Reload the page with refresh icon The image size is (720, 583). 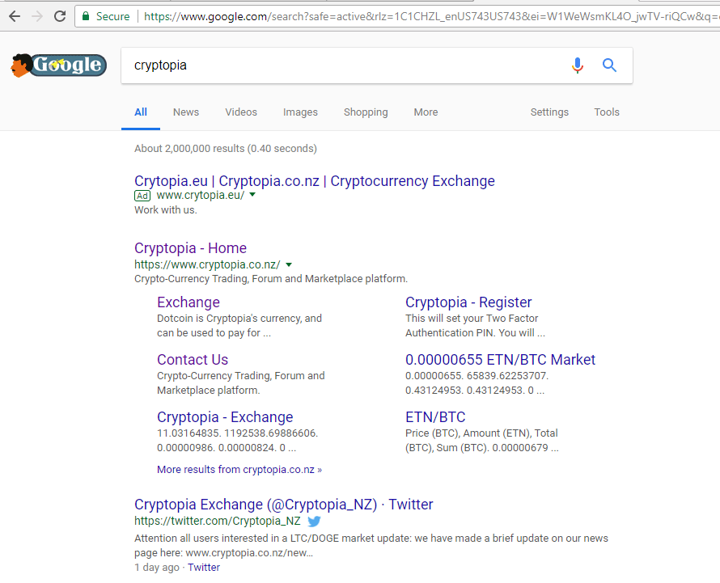point(60,16)
